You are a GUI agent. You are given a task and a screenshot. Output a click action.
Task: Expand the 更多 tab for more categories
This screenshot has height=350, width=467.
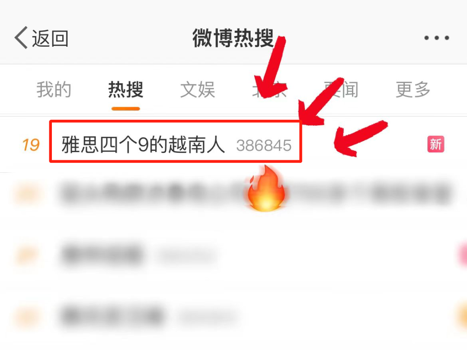point(413,89)
